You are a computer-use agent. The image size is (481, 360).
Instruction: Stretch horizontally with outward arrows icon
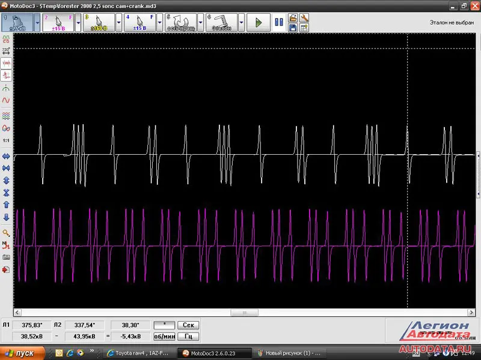tap(6, 157)
